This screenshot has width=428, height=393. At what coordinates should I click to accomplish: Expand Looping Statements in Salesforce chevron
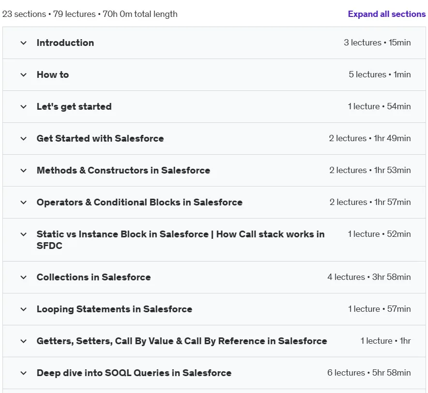[x=23, y=309]
